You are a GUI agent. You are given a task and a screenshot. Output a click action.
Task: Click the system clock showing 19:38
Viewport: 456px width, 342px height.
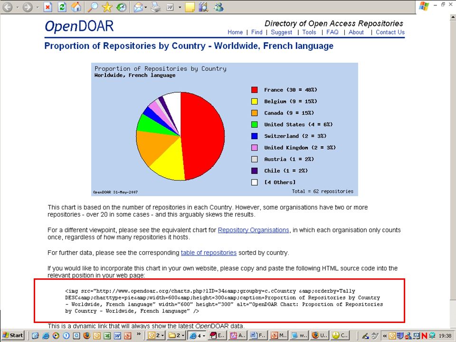[445, 336]
